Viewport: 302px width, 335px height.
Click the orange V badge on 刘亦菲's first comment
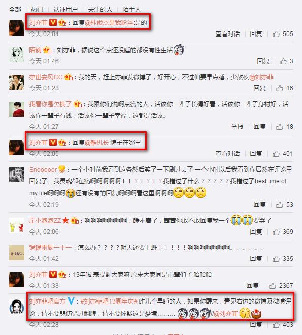click(53, 22)
